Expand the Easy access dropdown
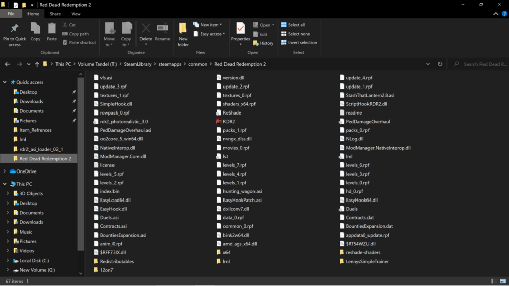509x286 pixels. pyautogui.click(x=210, y=34)
